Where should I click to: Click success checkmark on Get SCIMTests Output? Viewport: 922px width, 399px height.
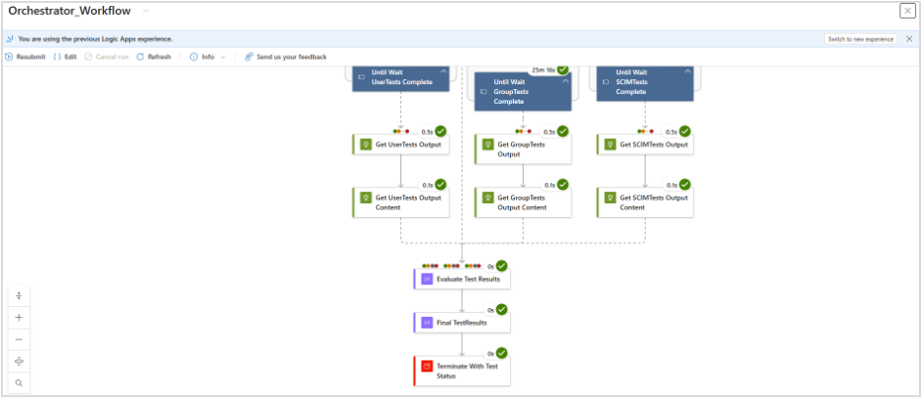tap(685, 132)
